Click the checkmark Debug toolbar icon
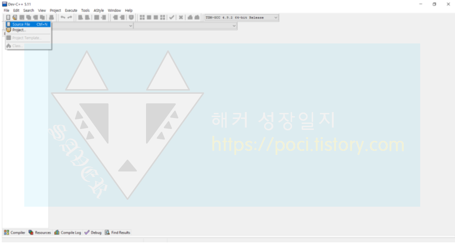455x246 pixels. 172,17
